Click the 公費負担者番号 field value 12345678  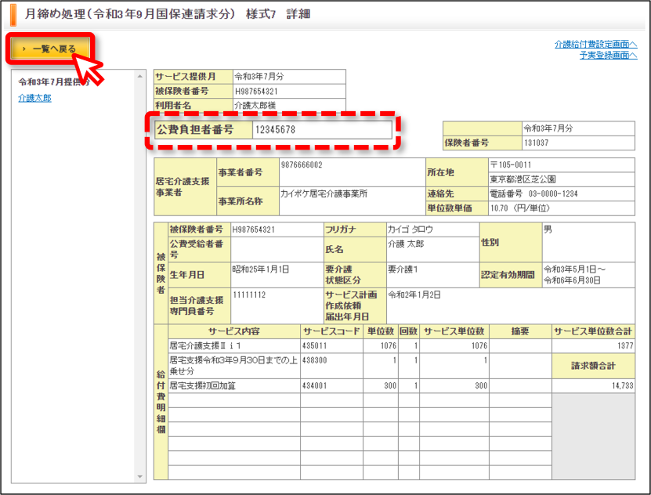pyautogui.click(x=322, y=130)
